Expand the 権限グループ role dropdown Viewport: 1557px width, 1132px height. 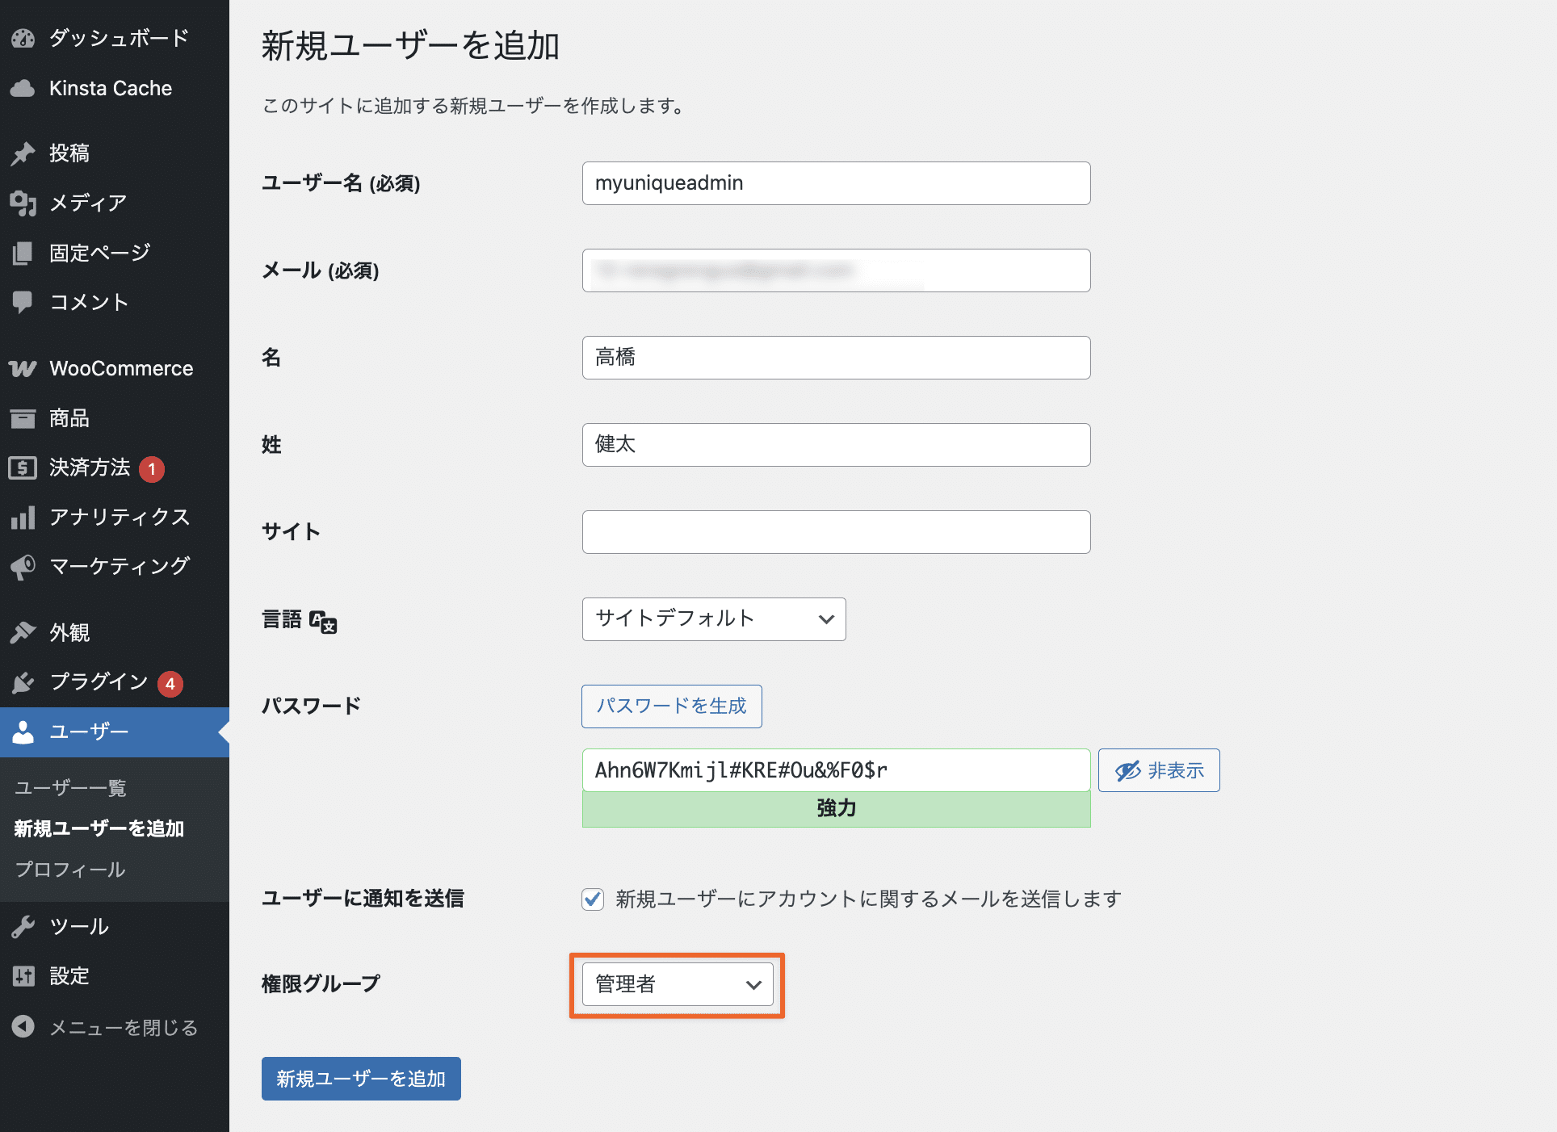pyautogui.click(x=678, y=984)
